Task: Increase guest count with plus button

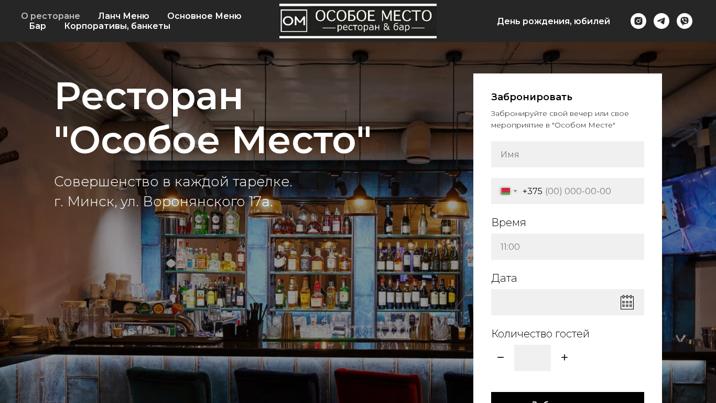Action: point(565,357)
